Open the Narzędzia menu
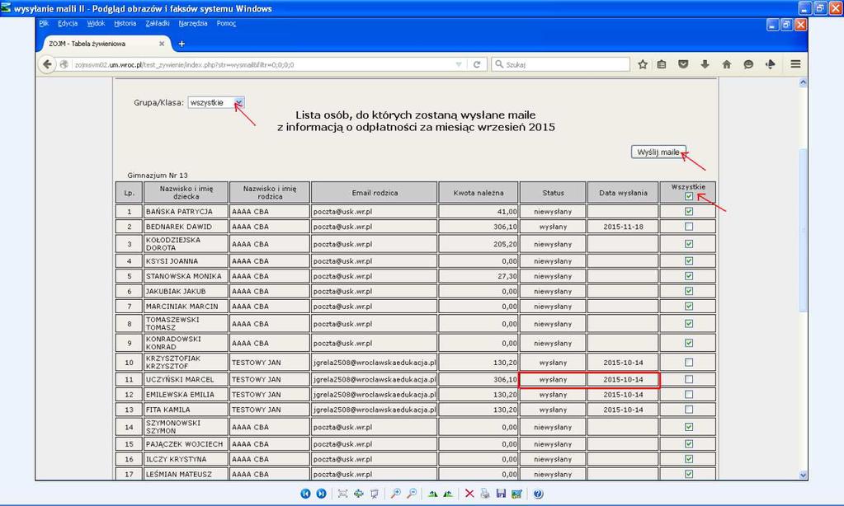 pyautogui.click(x=193, y=23)
